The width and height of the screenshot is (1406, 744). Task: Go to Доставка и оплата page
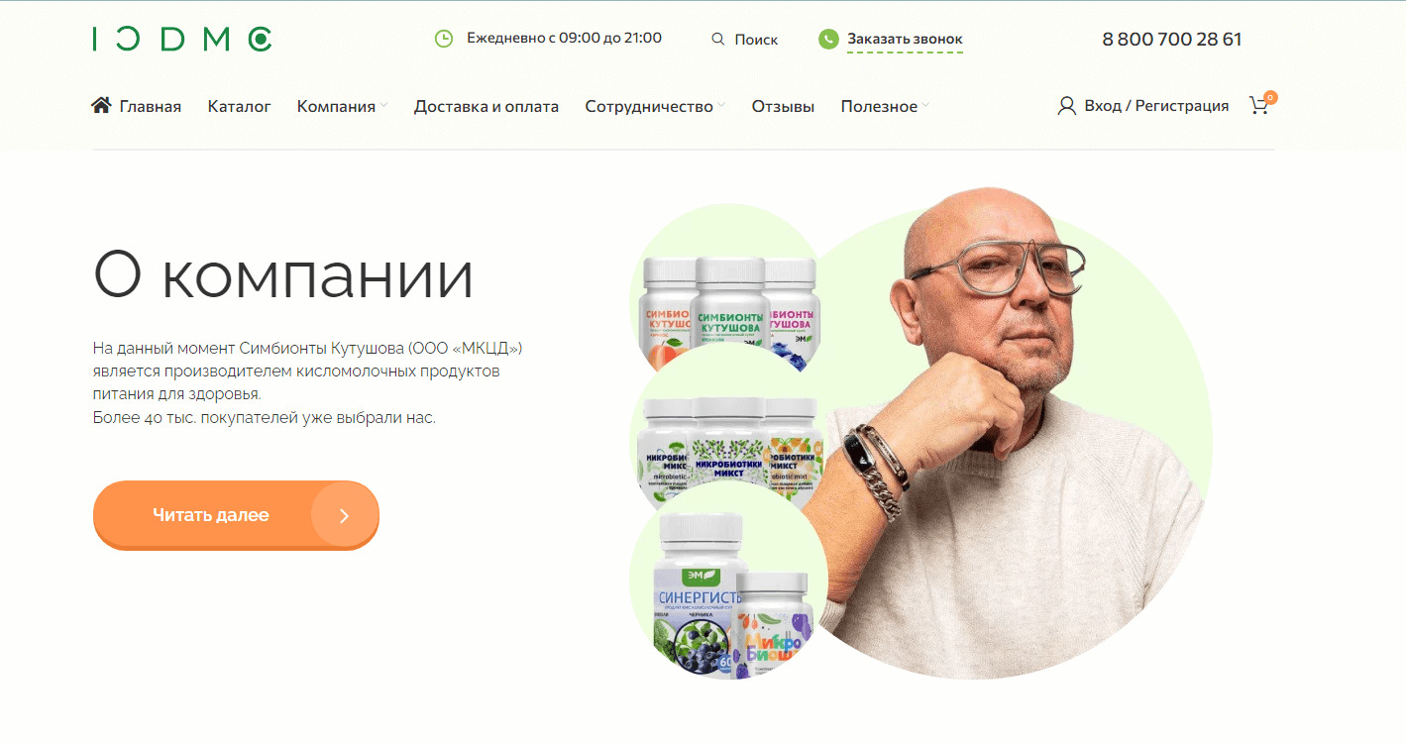tap(487, 106)
